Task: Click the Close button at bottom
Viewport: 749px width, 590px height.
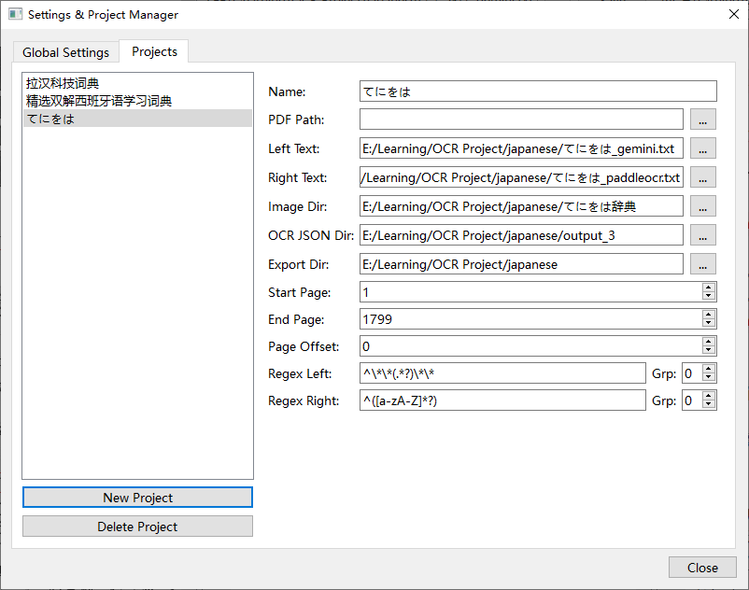Action: (702, 568)
